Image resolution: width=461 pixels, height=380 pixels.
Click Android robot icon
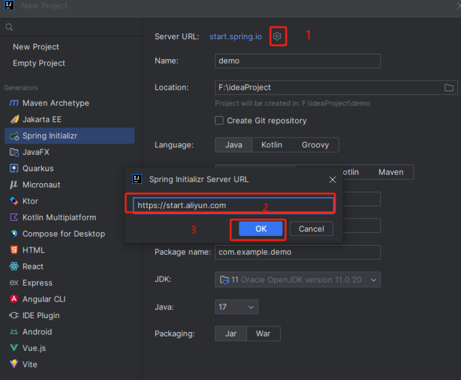14,332
